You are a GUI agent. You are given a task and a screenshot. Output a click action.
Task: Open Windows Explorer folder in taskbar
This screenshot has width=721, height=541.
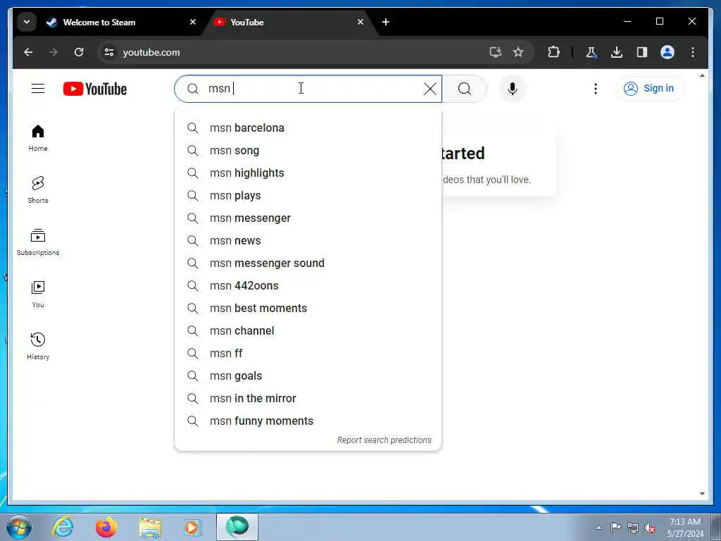150,527
